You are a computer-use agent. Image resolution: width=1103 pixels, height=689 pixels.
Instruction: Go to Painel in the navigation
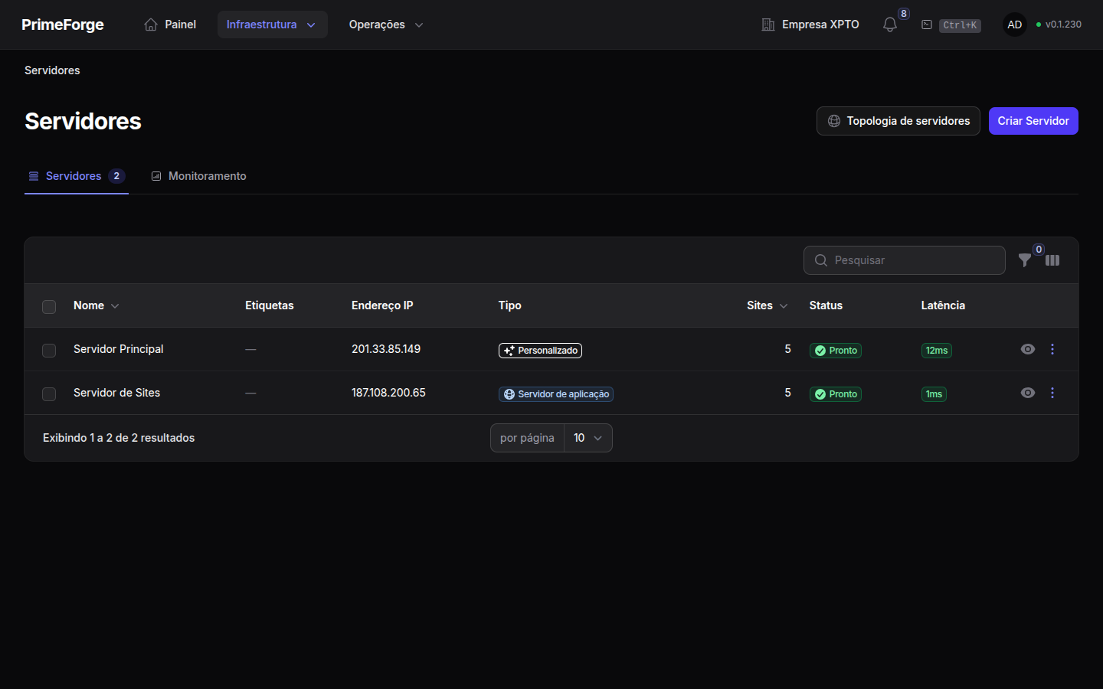click(170, 24)
